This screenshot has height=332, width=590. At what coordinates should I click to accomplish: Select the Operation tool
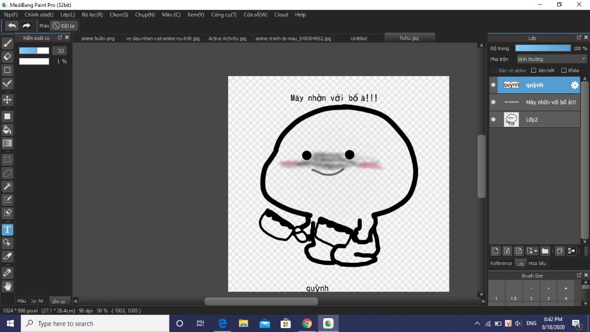point(7,243)
